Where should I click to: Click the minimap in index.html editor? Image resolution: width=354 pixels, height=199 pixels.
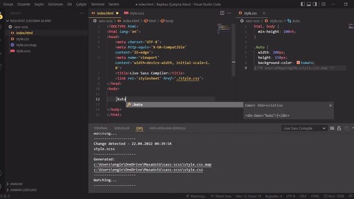223,28
